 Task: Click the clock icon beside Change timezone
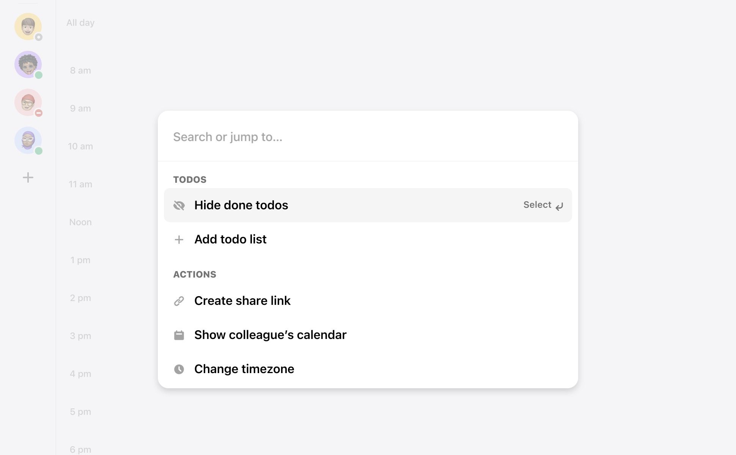point(179,369)
